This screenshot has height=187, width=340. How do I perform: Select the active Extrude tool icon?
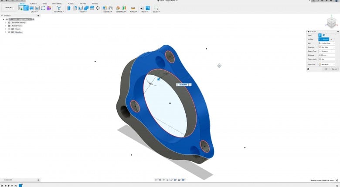[26, 8]
